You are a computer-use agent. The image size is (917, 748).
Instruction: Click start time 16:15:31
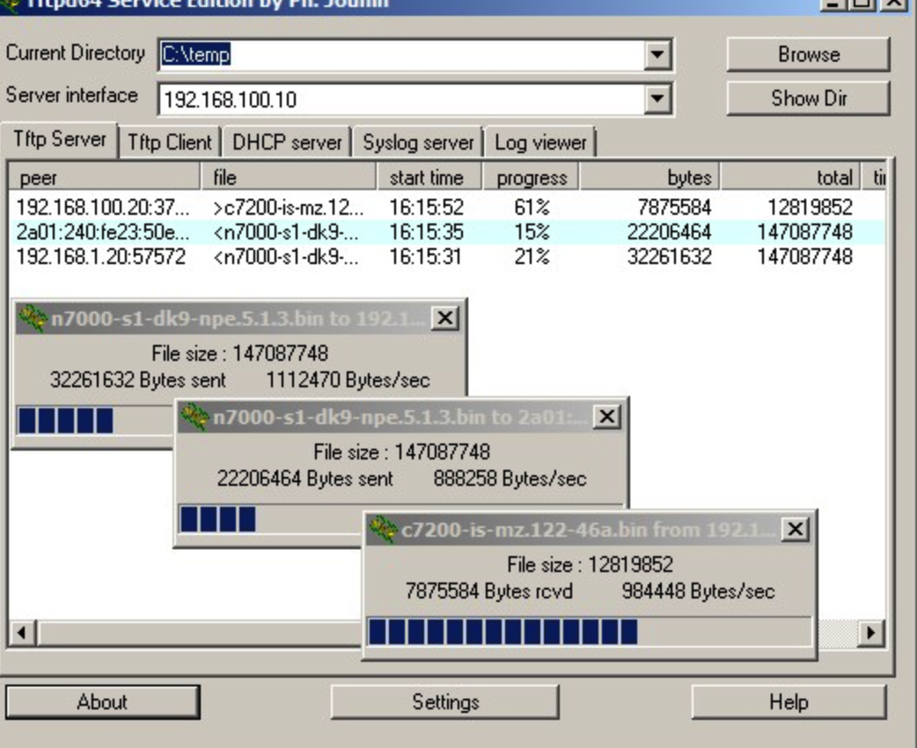click(x=425, y=257)
